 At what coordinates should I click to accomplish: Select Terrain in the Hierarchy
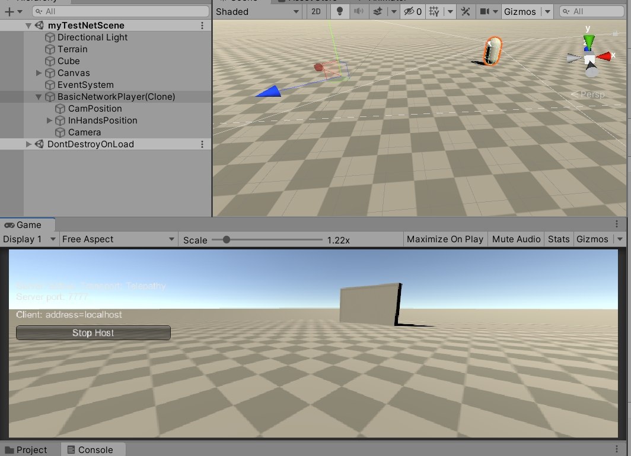(72, 49)
